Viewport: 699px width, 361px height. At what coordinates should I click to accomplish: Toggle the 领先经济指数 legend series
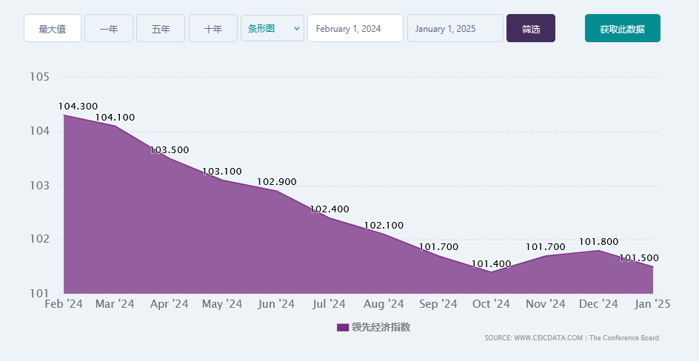pos(381,327)
